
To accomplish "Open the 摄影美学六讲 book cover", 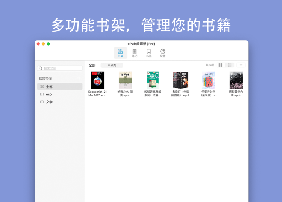I will [x=236, y=80].
